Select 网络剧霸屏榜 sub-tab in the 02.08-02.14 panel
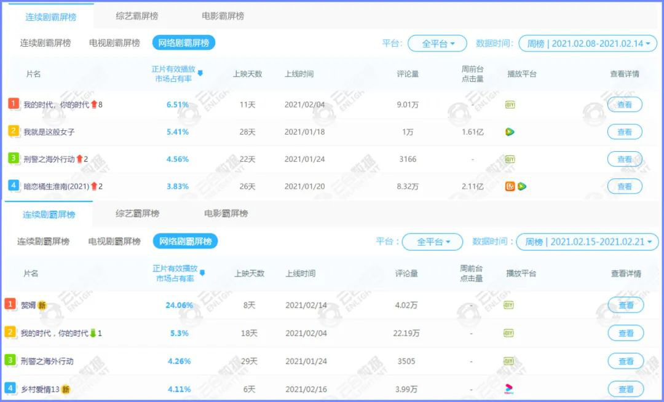664x402 pixels. 184,43
